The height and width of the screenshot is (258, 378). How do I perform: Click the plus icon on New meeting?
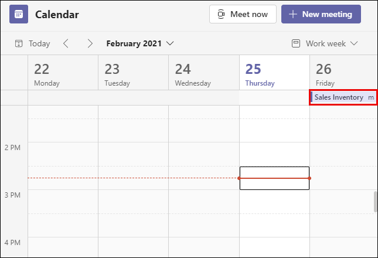coord(292,14)
